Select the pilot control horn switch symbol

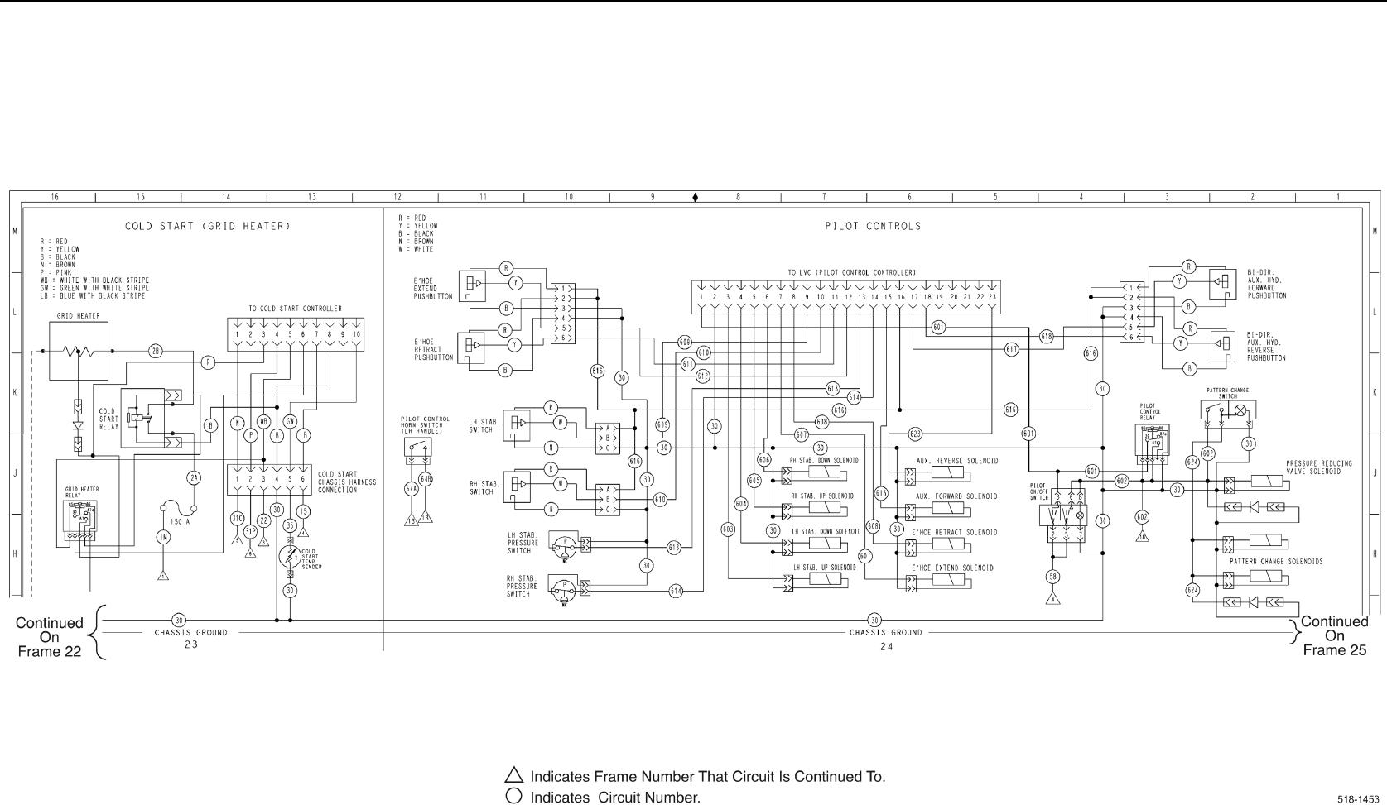coord(418,448)
